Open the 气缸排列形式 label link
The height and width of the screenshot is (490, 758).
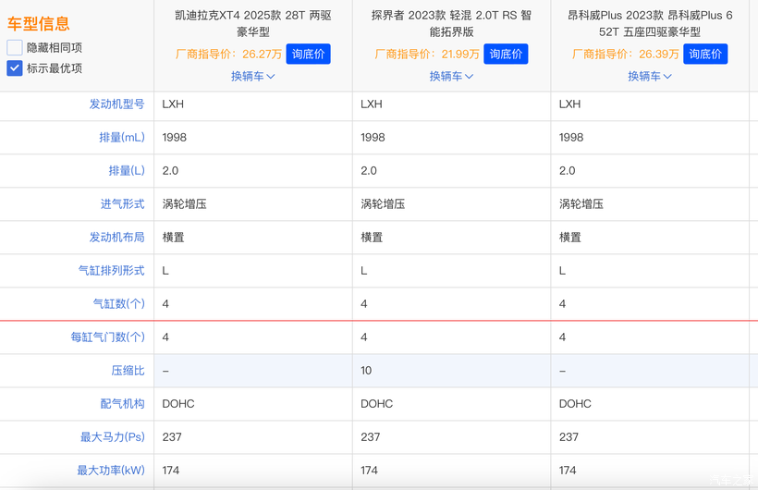point(111,271)
